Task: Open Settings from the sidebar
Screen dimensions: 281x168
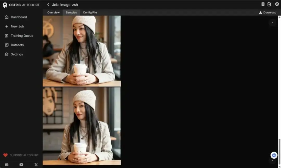Action: pyautogui.click(x=17, y=54)
